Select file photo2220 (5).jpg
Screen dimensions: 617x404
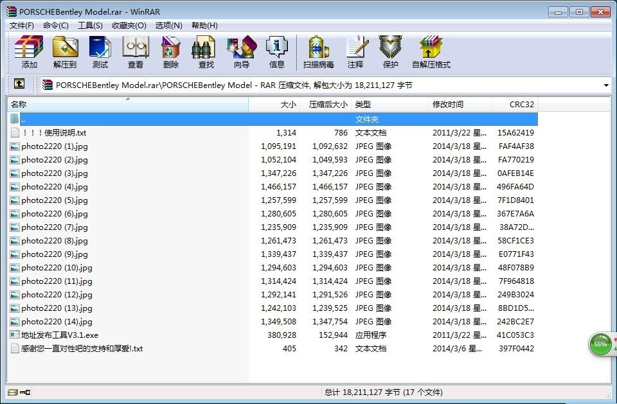click(x=54, y=200)
